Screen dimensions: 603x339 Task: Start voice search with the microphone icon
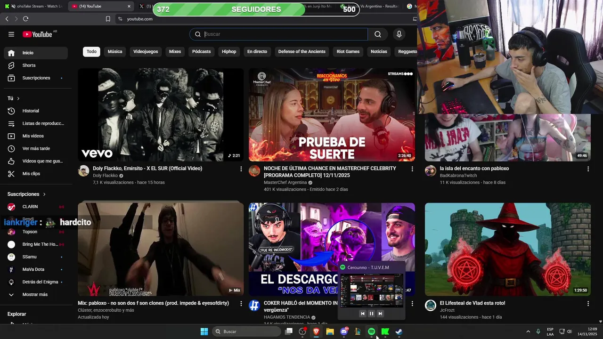[x=399, y=34]
